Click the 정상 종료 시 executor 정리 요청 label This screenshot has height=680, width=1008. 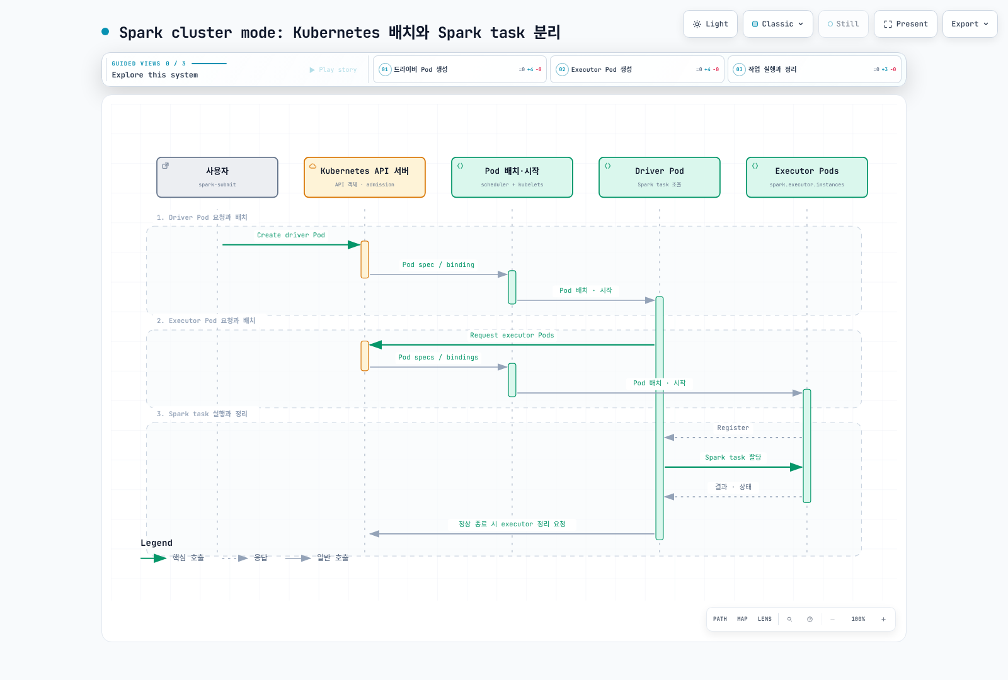[x=512, y=524]
